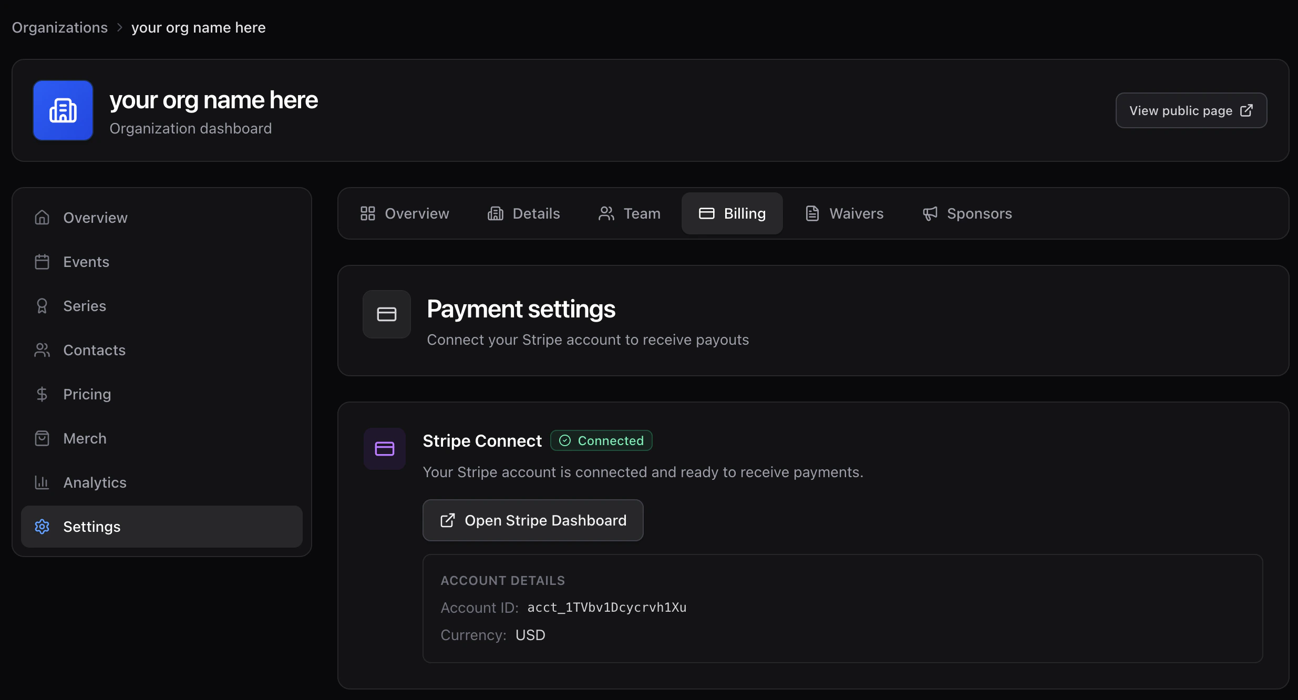Click the external link icon on Open Stripe Dashboard
Screen dimensions: 1298x700
point(448,520)
